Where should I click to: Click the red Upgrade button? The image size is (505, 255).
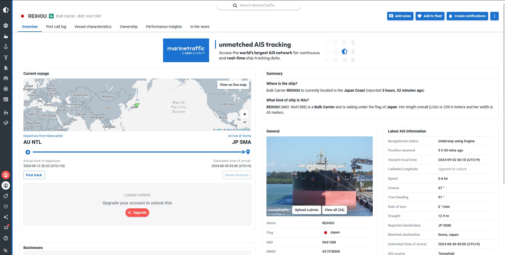pyautogui.click(x=137, y=213)
